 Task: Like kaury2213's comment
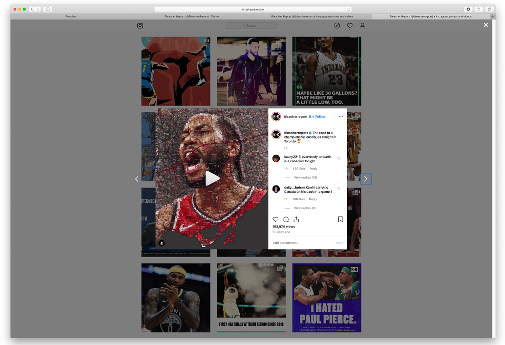339,159
